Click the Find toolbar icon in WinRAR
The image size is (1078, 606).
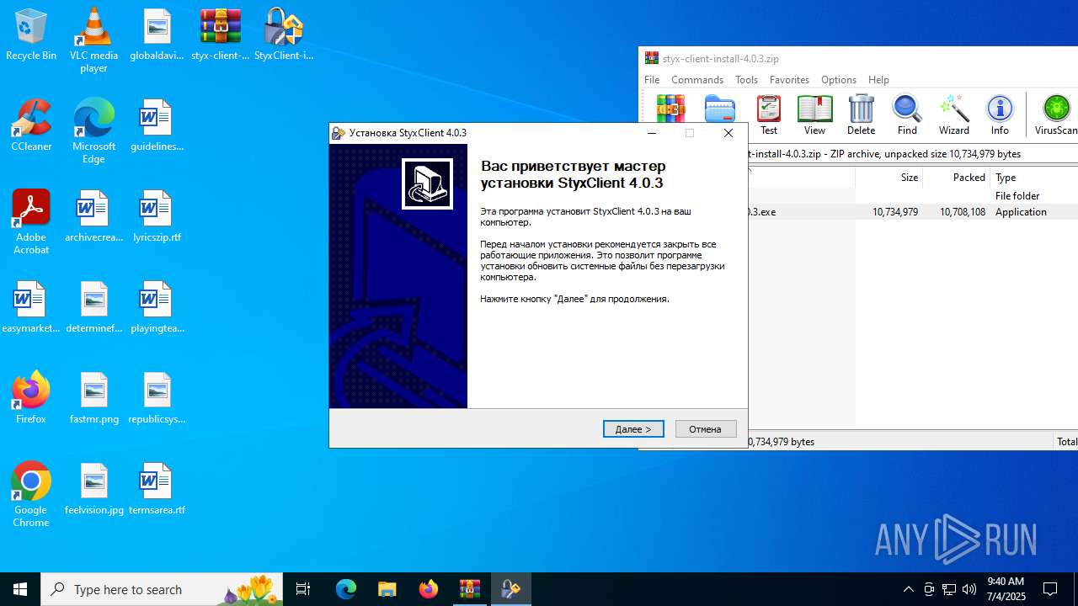pyautogui.click(x=907, y=115)
